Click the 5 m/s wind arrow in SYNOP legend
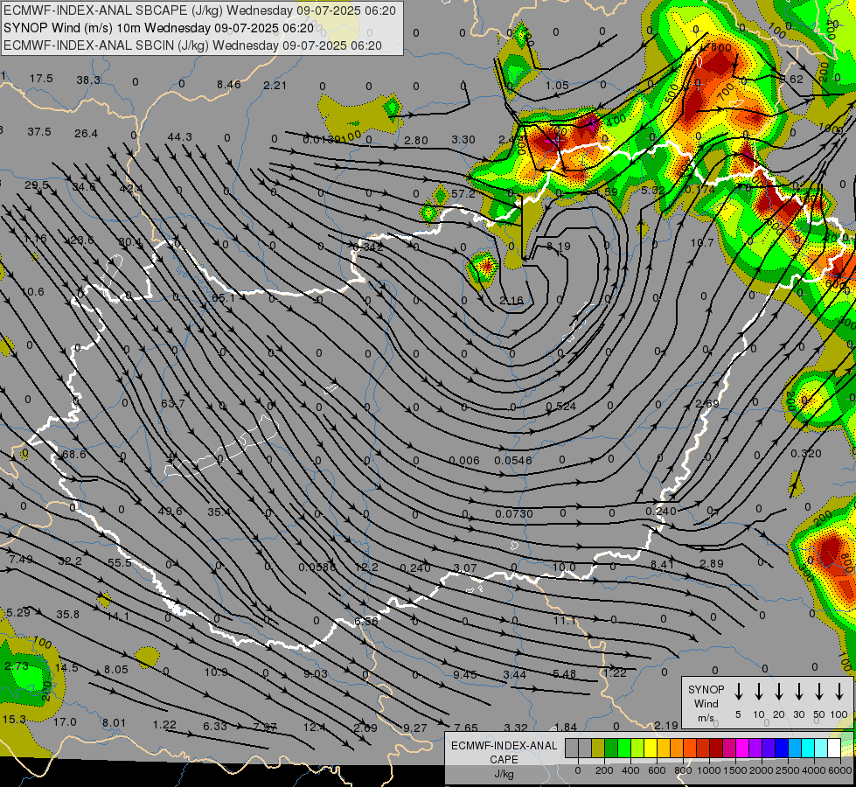The width and height of the screenshot is (856, 787). pyautogui.click(x=738, y=692)
